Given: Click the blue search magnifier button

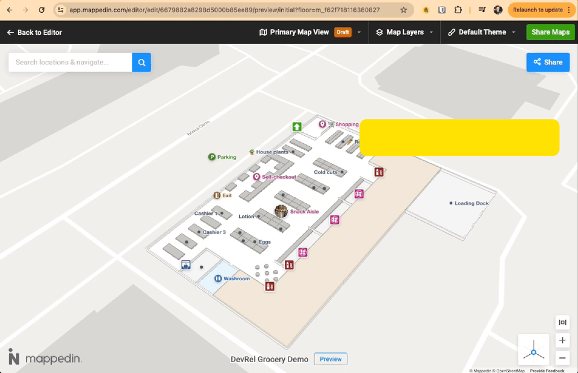Looking at the screenshot, I should (141, 63).
